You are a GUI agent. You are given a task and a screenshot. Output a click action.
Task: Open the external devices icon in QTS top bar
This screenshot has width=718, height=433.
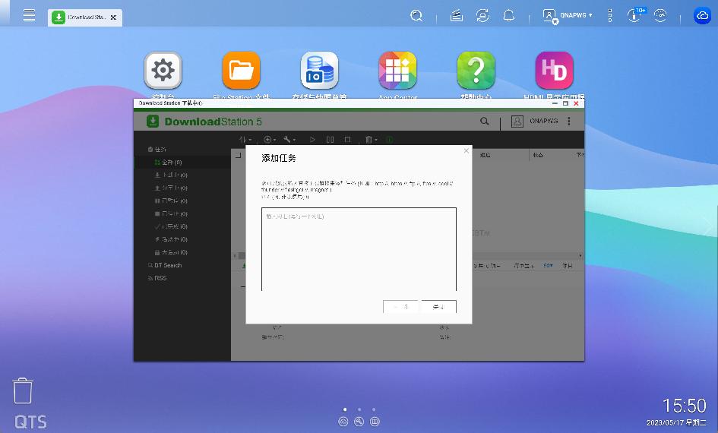482,15
